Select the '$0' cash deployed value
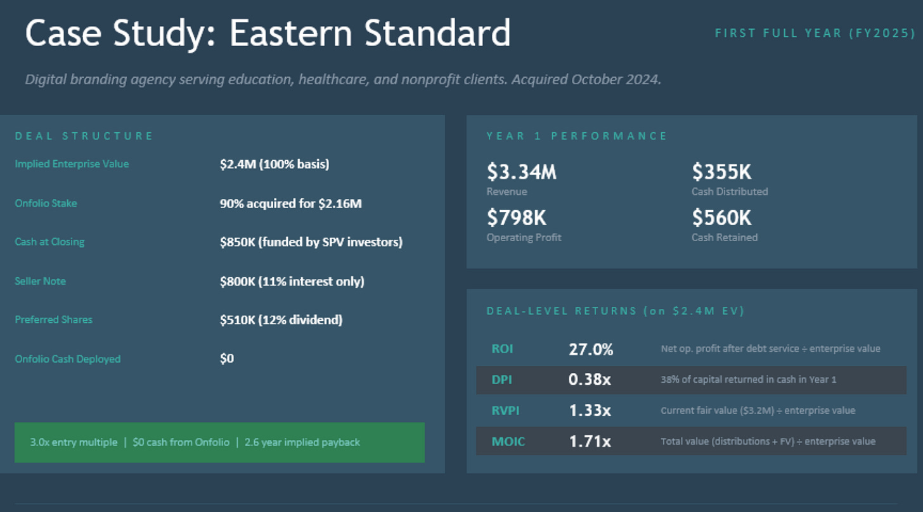Screen dimensions: 923x512 pos(227,359)
